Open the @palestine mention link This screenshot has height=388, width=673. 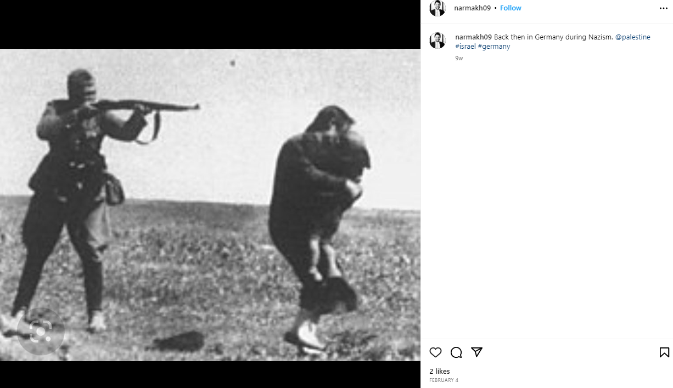coord(633,37)
